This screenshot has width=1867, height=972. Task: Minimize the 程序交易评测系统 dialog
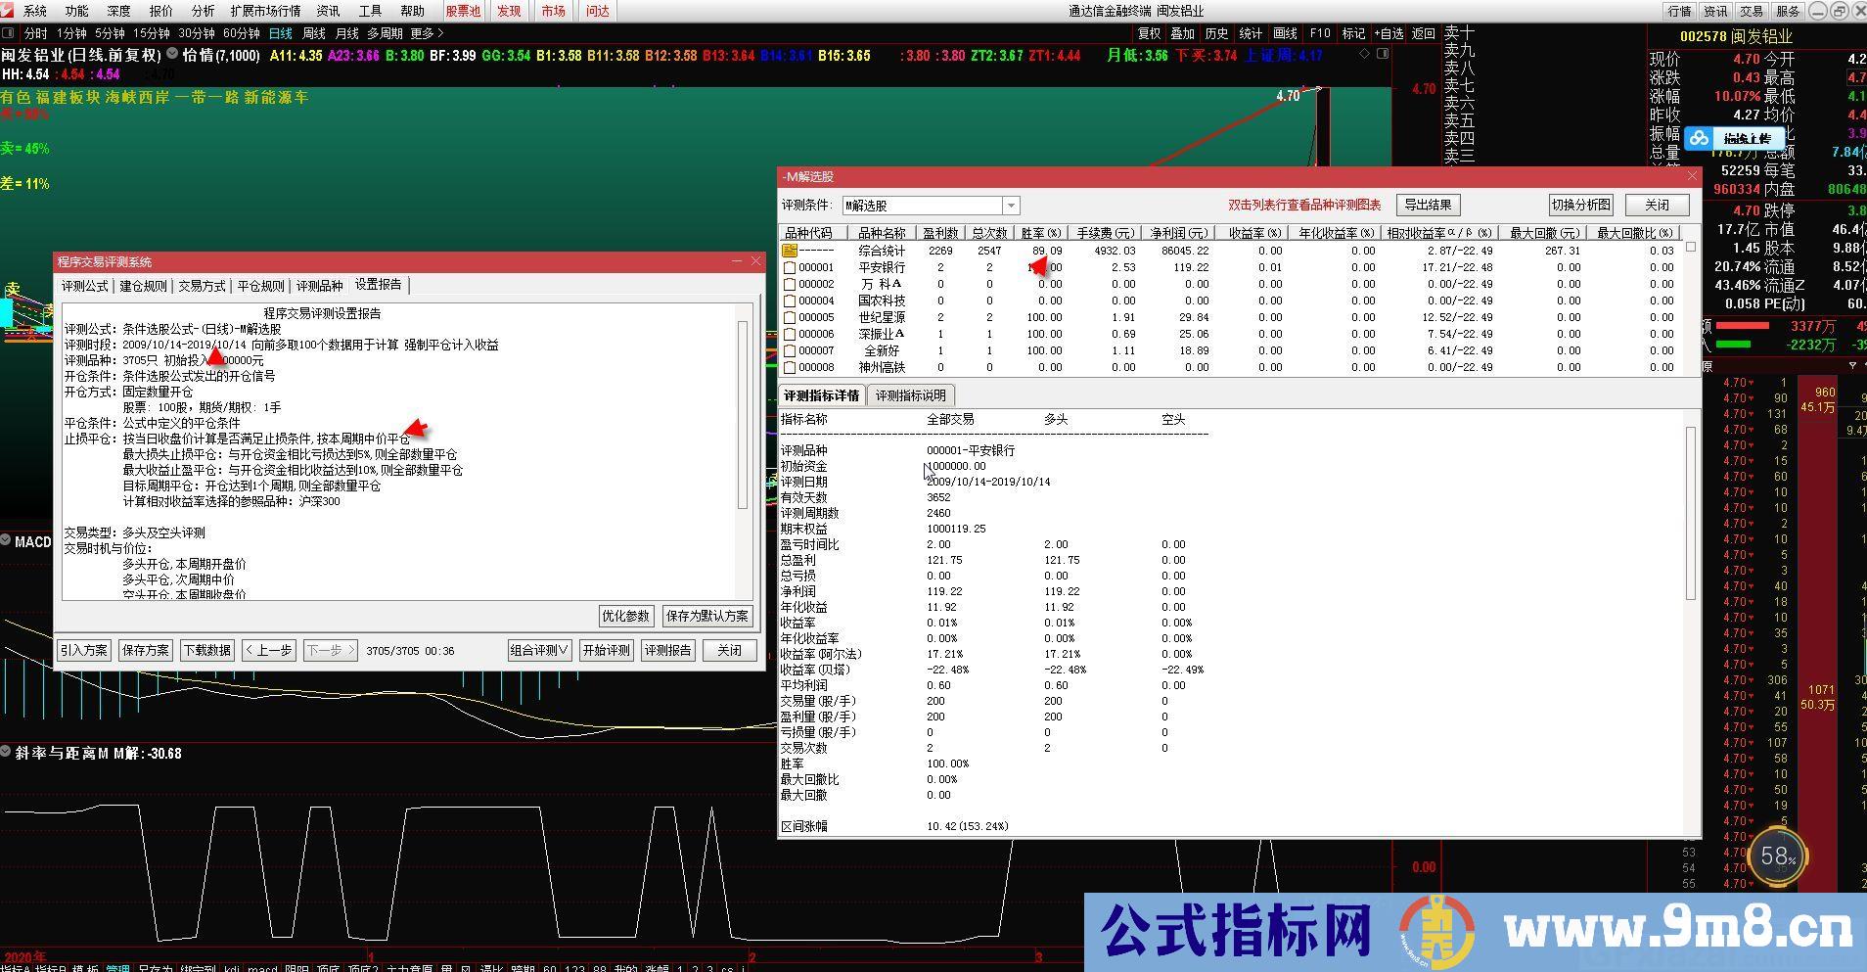[737, 261]
